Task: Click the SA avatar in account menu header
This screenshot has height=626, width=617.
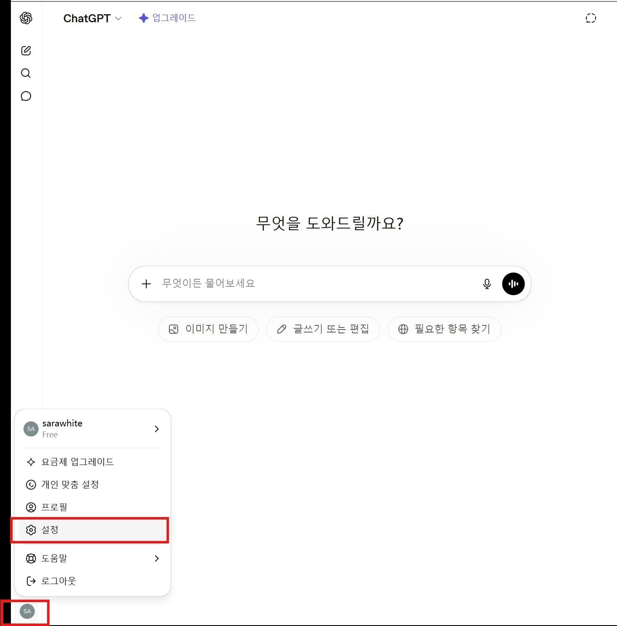Action: 31,429
